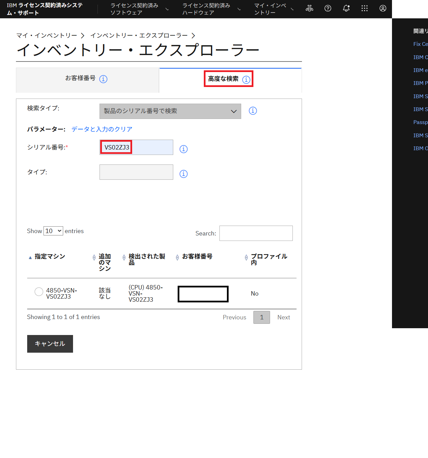Expand マイ・インベントリー header menu
Screen dimensions: 428x458
click(274, 9)
